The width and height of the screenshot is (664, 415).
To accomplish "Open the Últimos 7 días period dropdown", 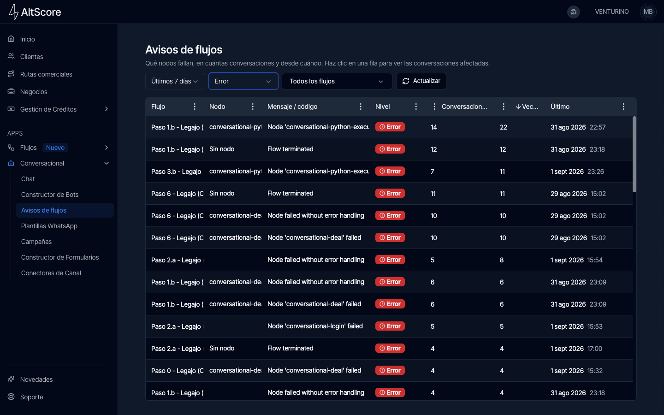I will coord(175,81).
